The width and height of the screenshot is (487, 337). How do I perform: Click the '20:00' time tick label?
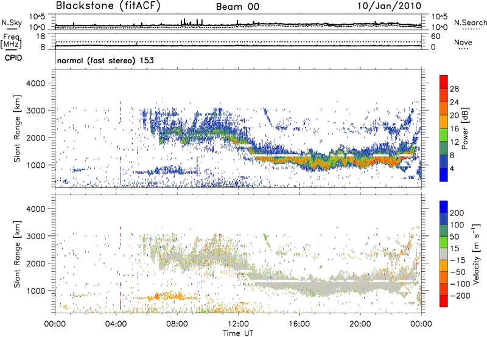click(x=360, y=324)
